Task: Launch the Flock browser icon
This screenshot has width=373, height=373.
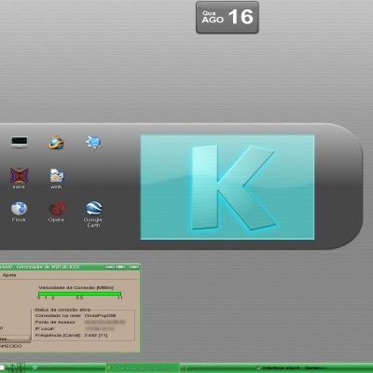Action: [19, 212]
